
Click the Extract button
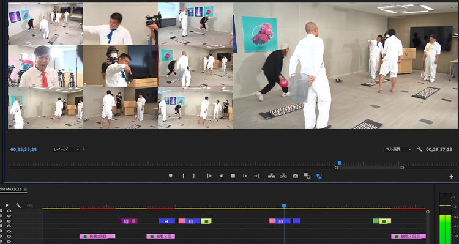(283, 176)
